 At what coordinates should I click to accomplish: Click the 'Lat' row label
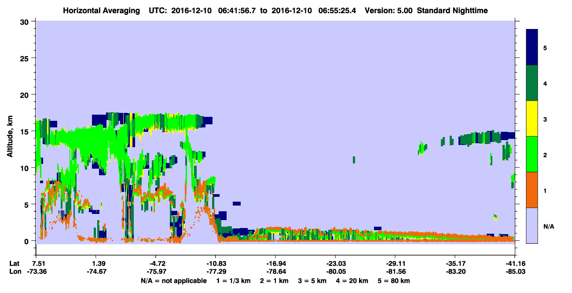(x=15, y=264)
